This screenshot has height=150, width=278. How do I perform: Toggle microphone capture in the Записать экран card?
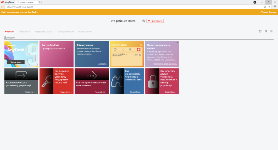tap(130, 50)
